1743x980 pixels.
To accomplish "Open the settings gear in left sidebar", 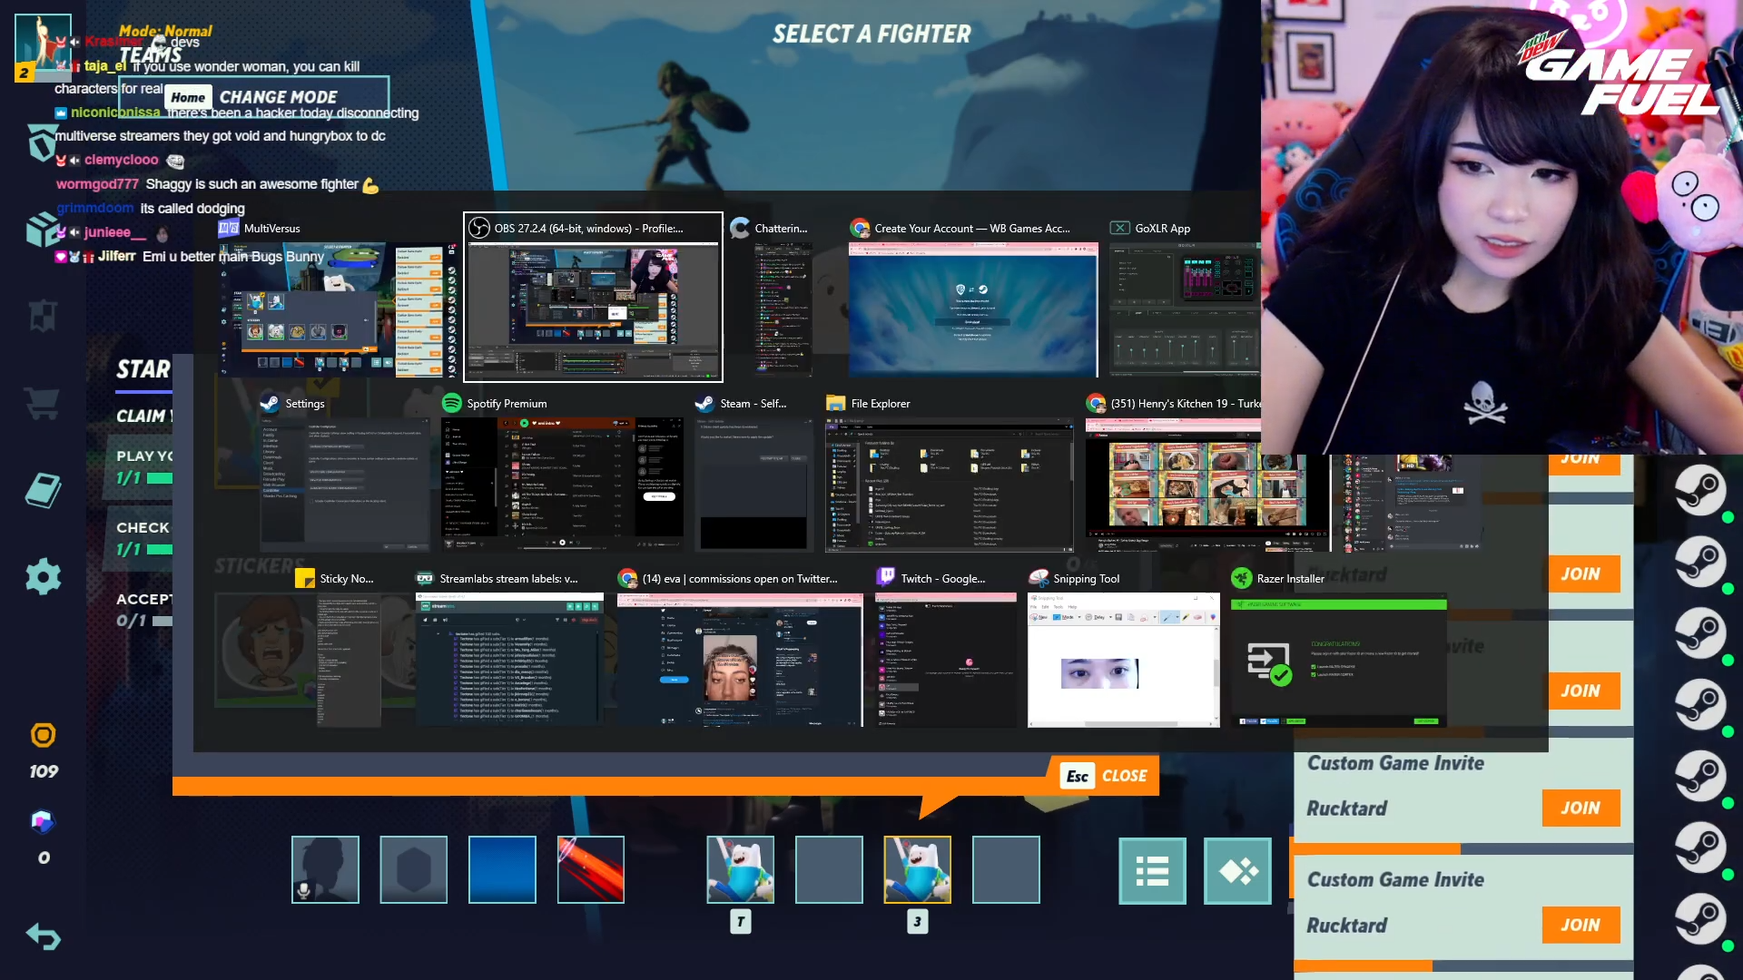I will coord(43,577).
